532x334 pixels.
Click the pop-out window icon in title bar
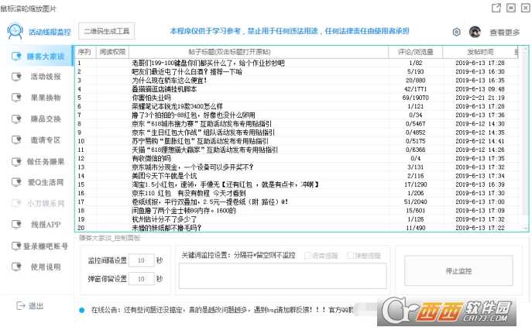click(496, 7)
